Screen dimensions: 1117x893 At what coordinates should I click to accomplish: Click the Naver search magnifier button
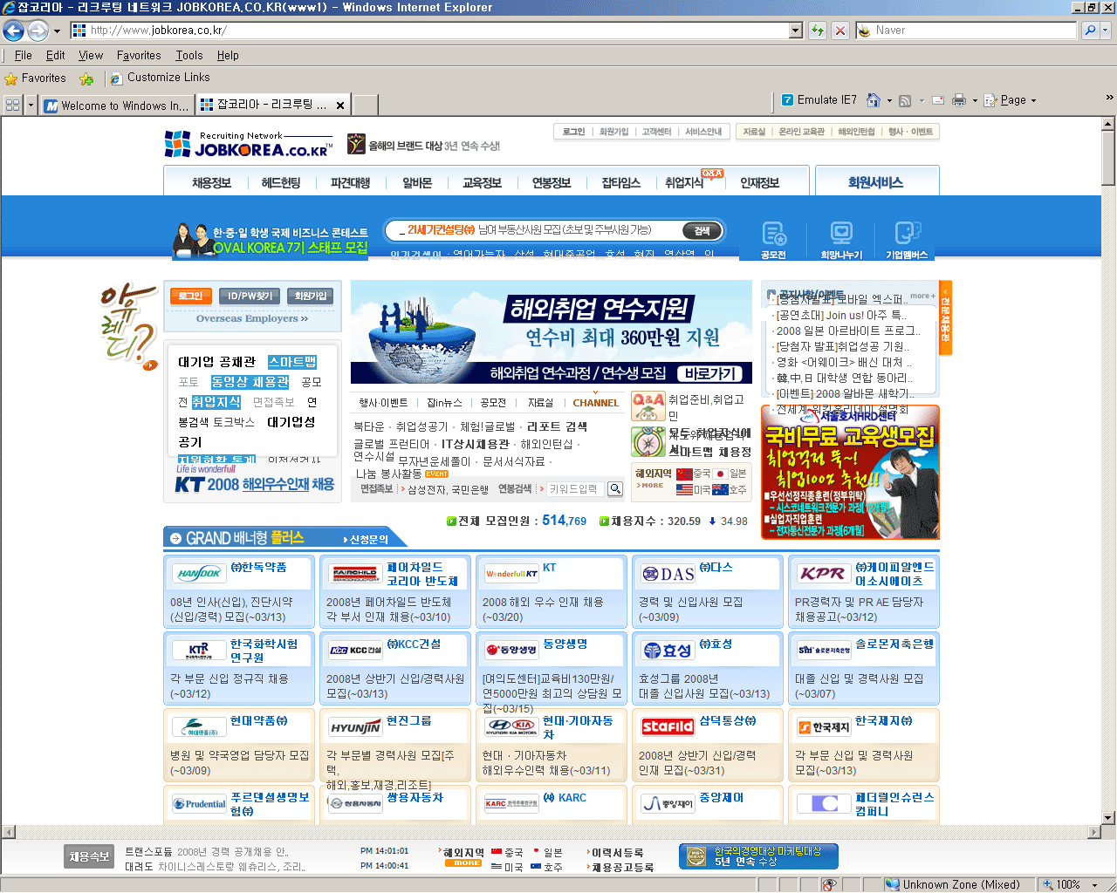pyautogui.click(x=1090, y=31)
